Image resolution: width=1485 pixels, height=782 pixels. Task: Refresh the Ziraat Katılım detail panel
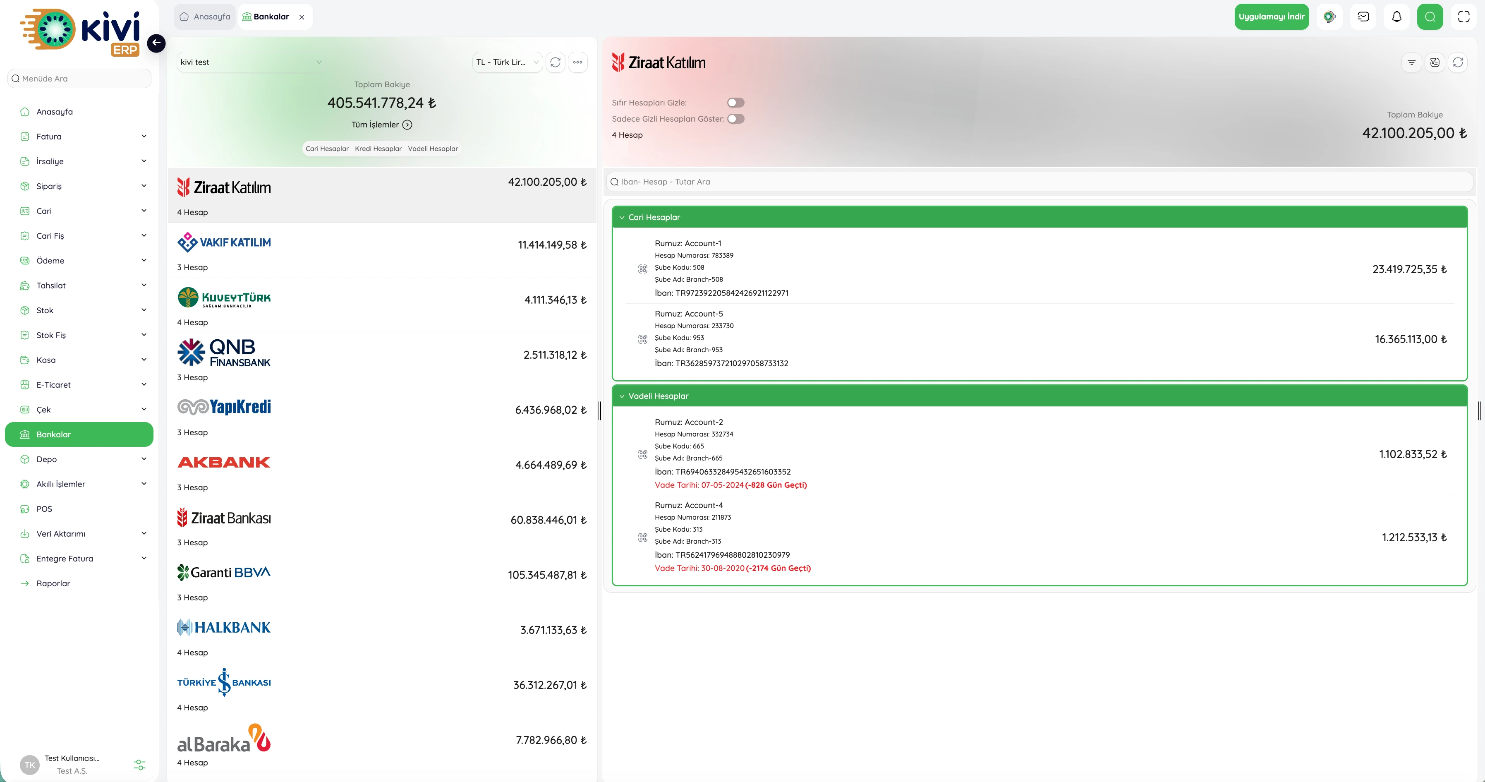1457,62
